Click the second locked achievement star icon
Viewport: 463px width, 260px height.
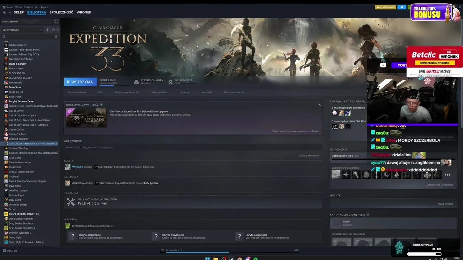click(346, 175)
